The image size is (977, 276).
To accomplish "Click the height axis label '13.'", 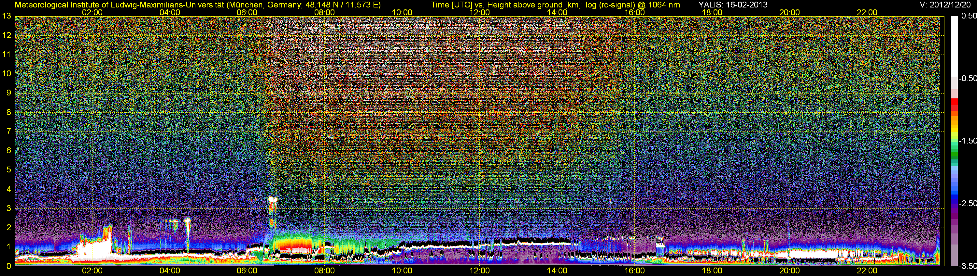I will (7, 16).
